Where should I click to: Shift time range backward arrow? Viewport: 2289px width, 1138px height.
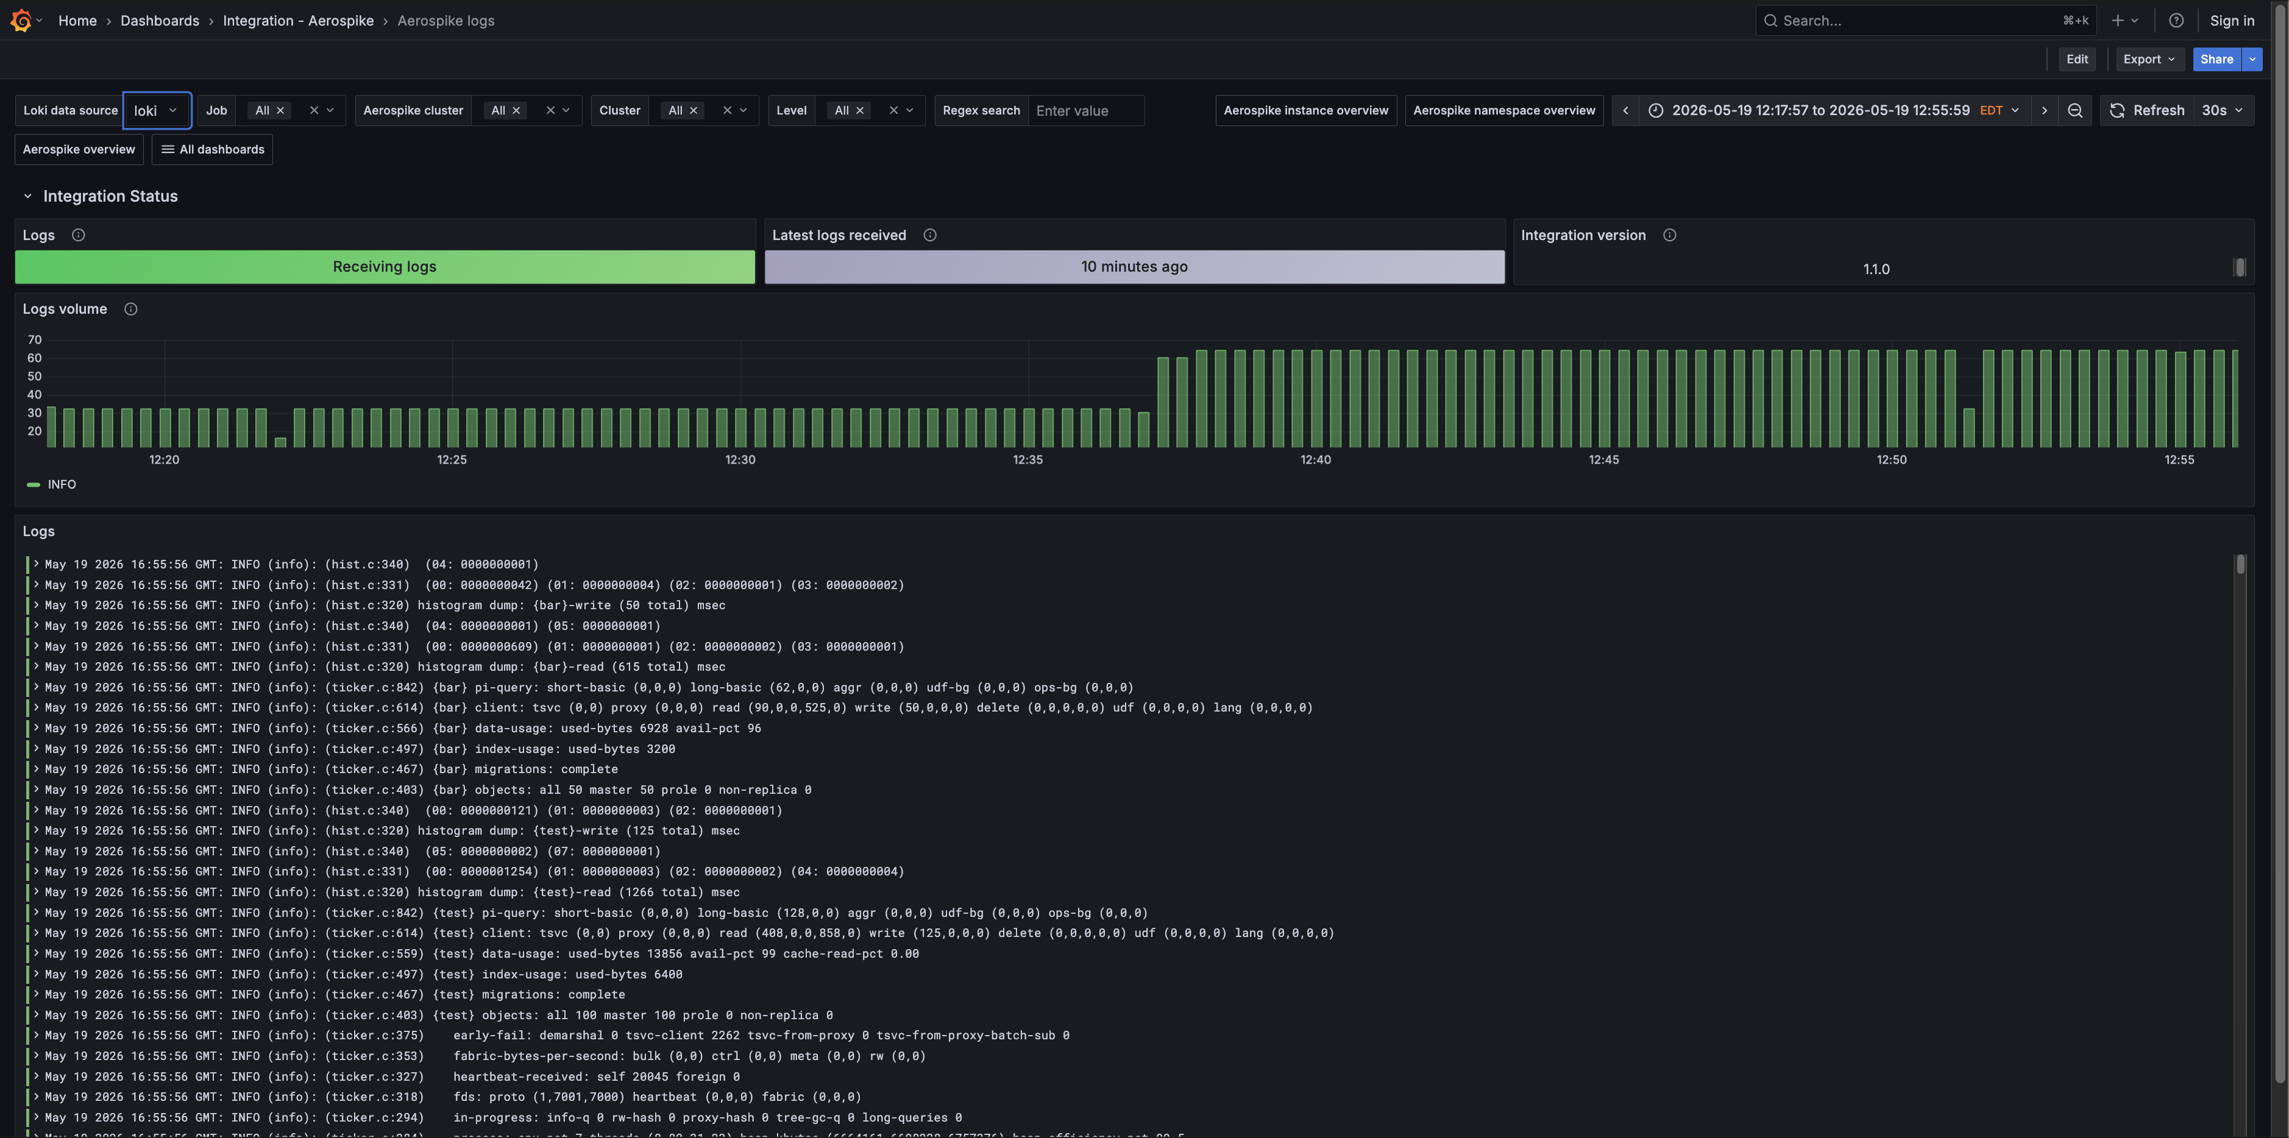[x=1625, y=110]
